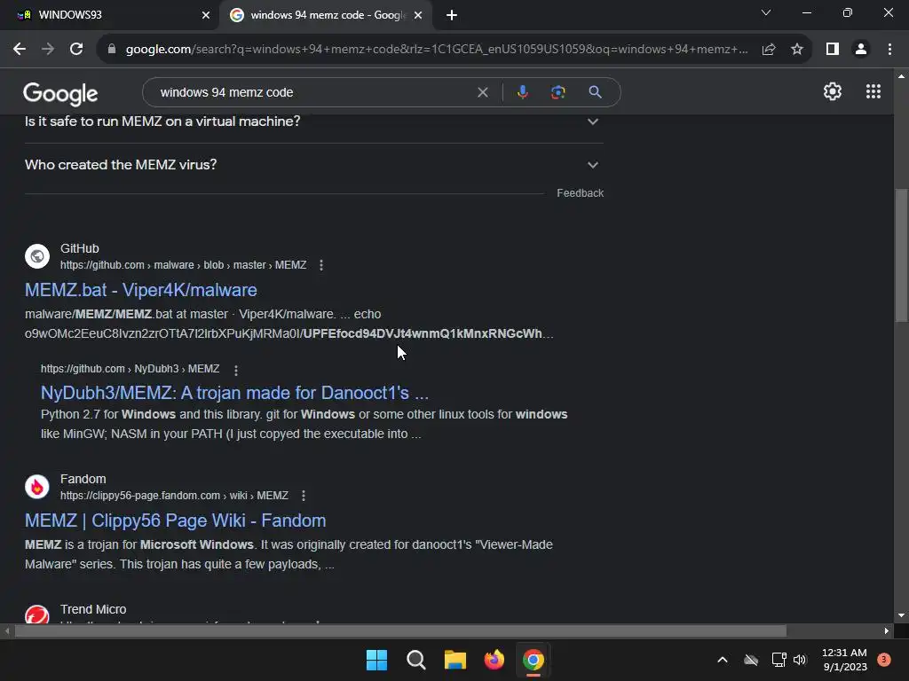The width and height of the screenshot is (909, 681).
Task: Click the Feedback link
Action: (580, 192)
